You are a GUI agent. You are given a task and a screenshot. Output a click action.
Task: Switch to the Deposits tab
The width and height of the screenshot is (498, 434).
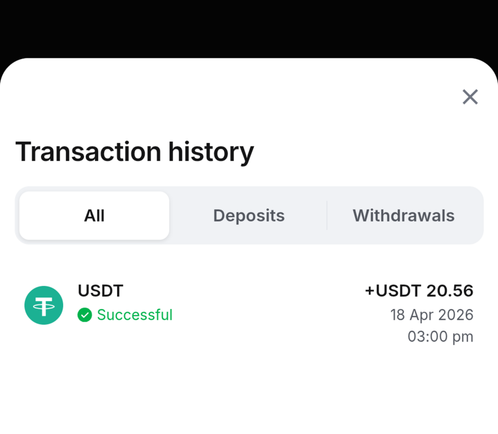click(x=249, y=216)
